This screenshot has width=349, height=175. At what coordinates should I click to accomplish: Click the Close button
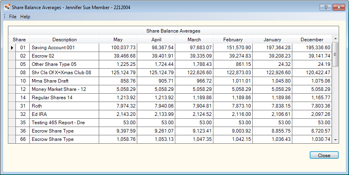coord(324,155)
